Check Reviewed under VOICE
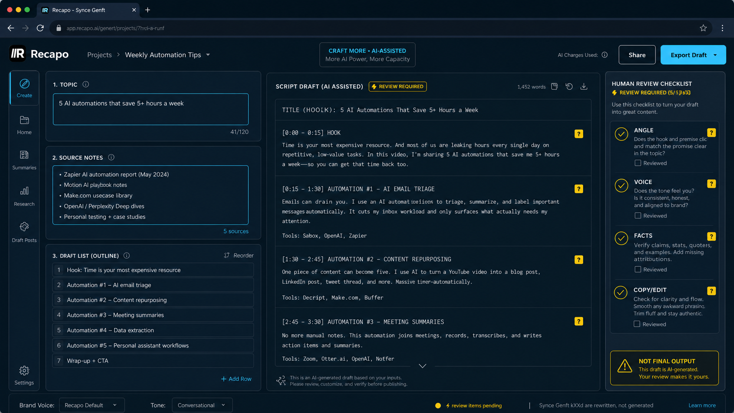The image size is (734, 413). [638, 215]
